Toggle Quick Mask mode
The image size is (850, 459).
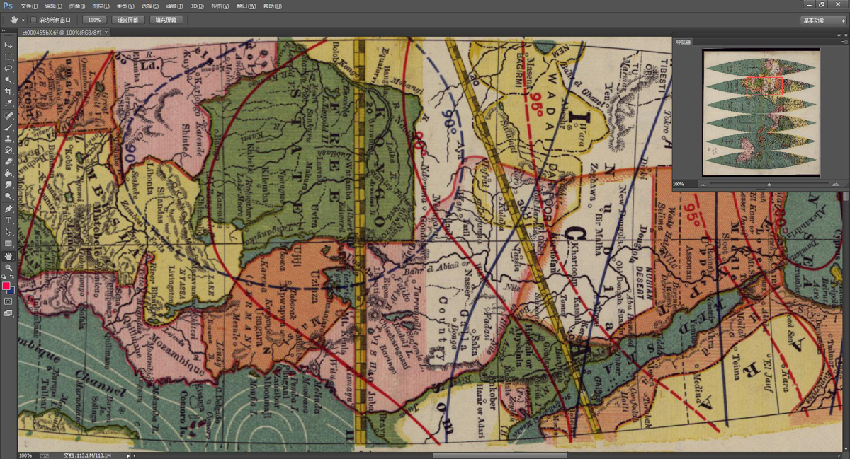[8, 301]
